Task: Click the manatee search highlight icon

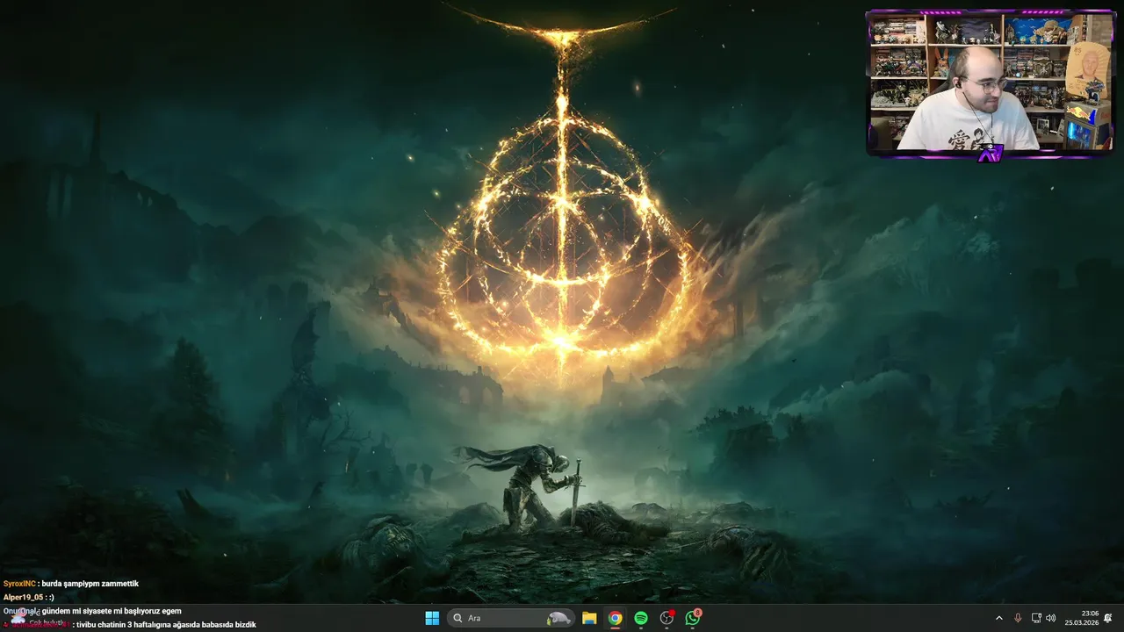Action: tap(559, 618)
